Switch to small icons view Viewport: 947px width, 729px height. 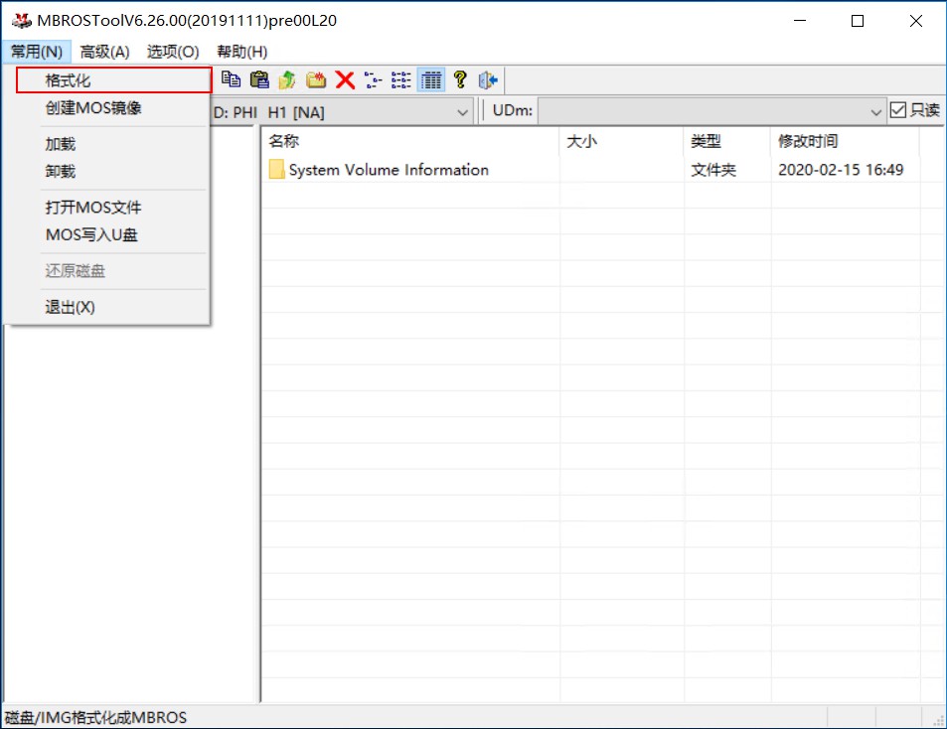click(x=374, y=80)
